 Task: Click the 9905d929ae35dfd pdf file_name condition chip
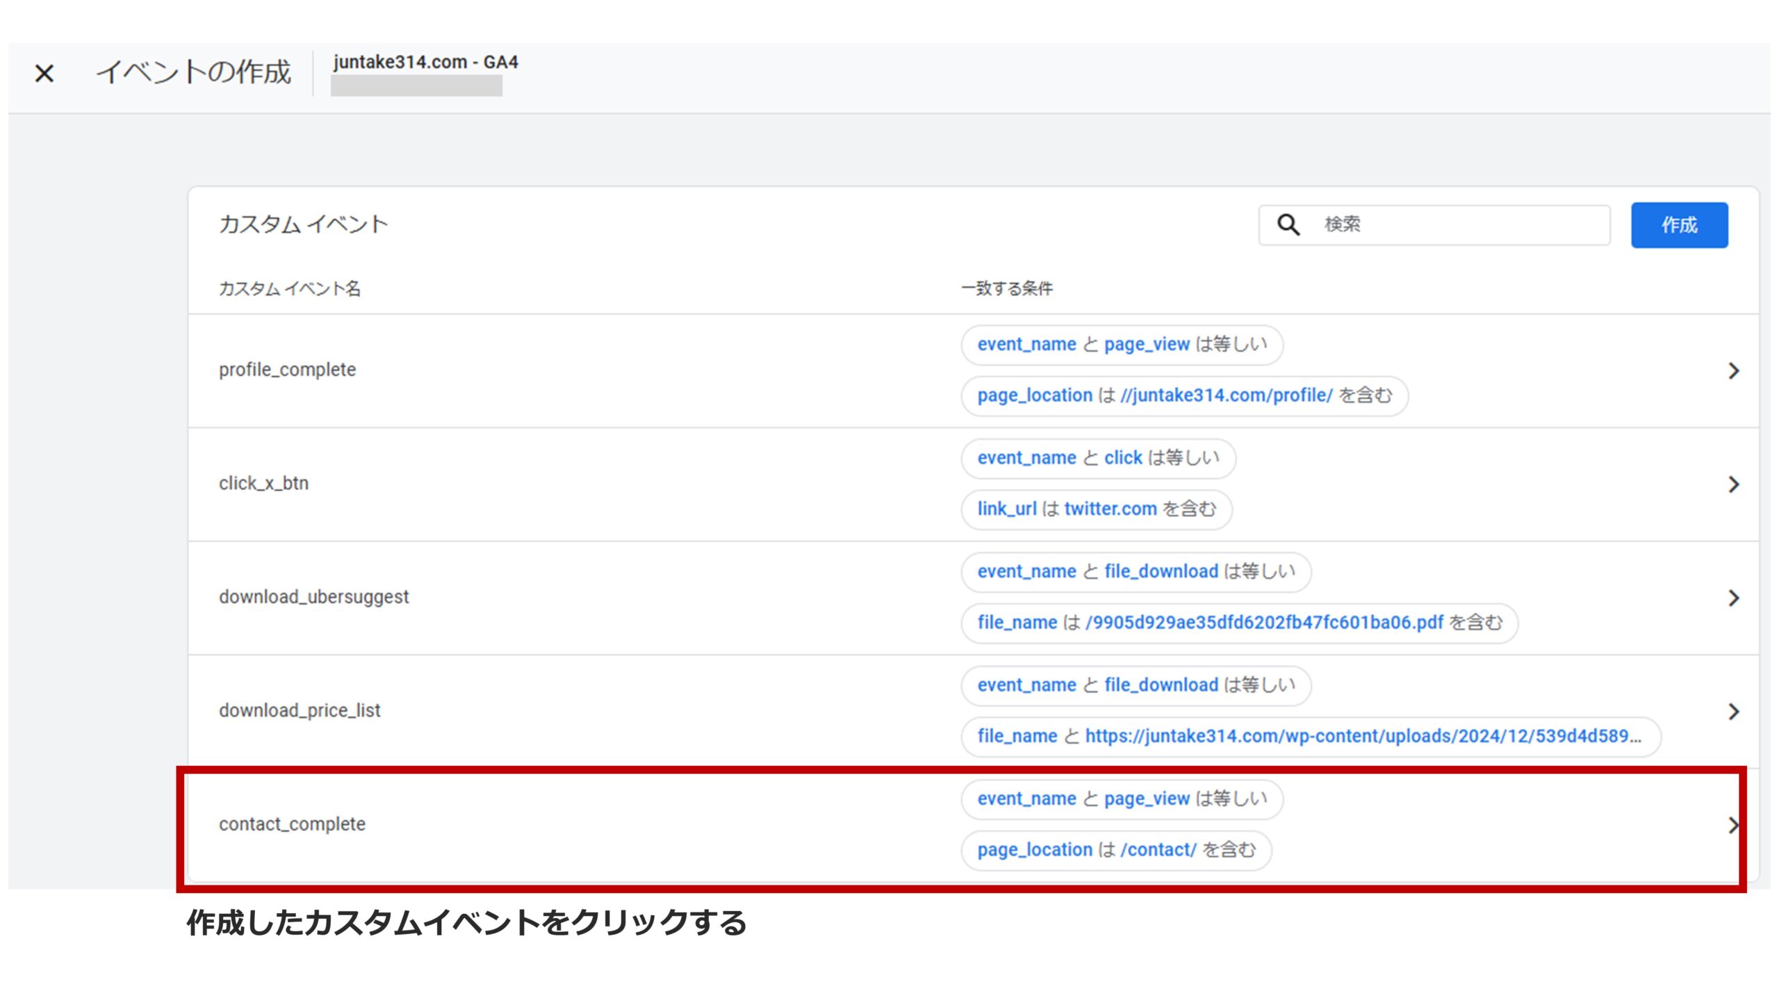coord(1243,623)
